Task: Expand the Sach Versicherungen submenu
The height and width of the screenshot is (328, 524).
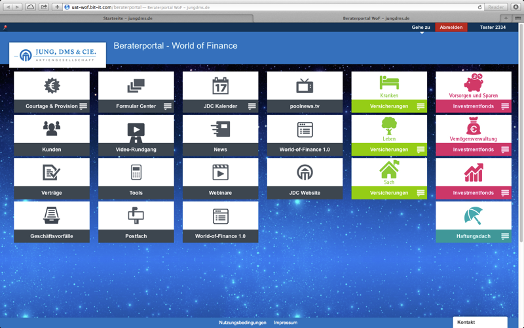Action: (421, 193)
